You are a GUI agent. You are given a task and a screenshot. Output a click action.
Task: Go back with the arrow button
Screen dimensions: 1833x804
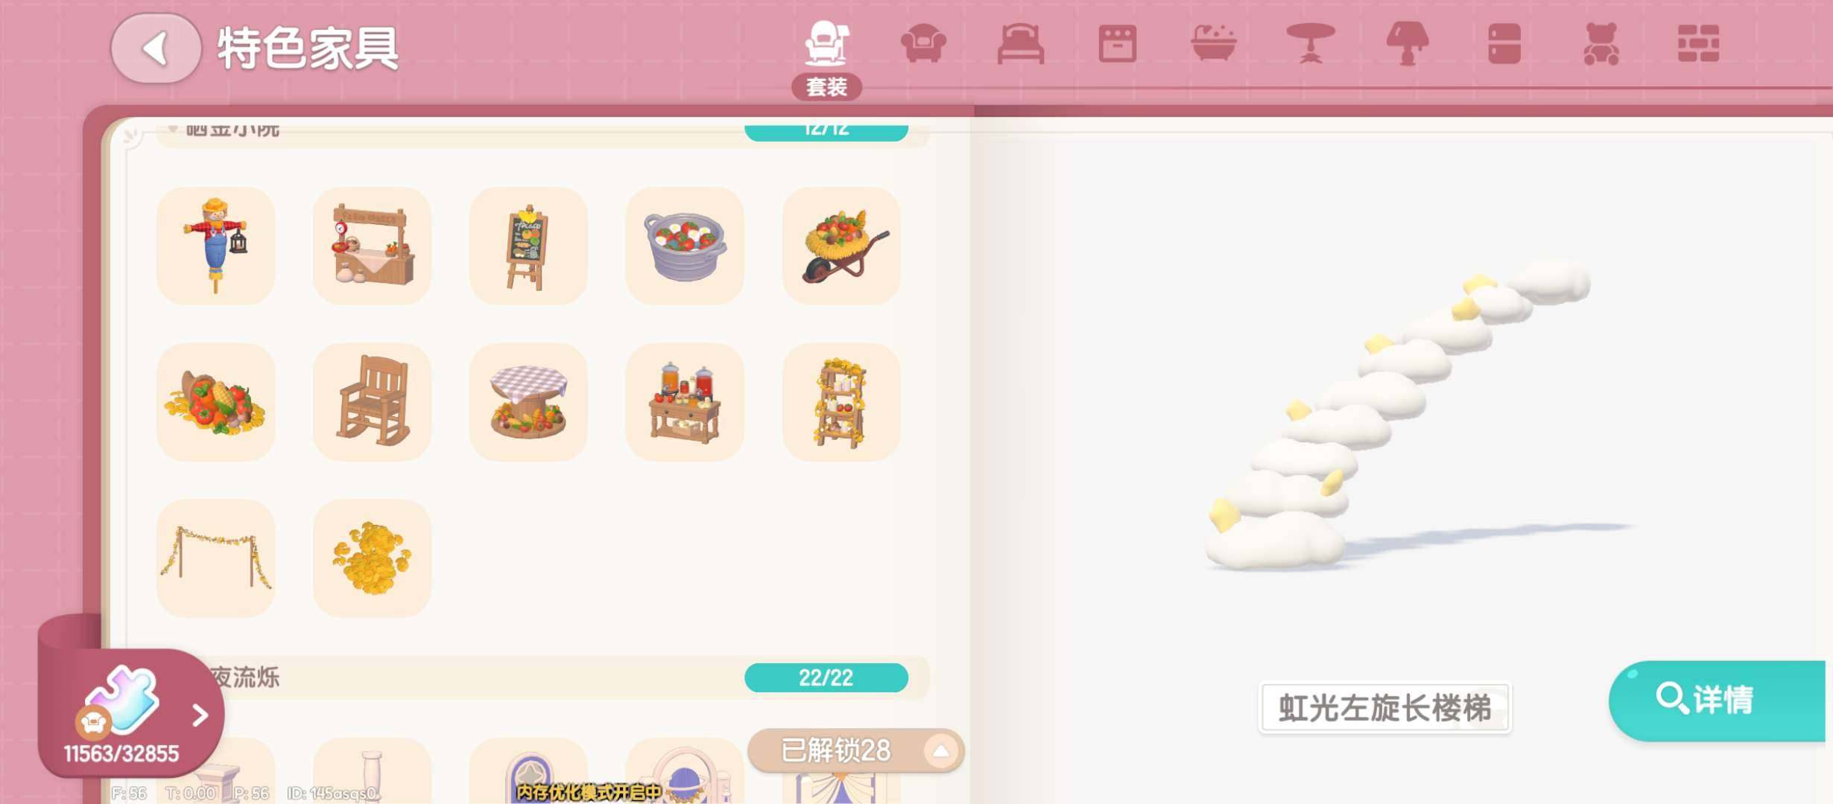(156, 48)
